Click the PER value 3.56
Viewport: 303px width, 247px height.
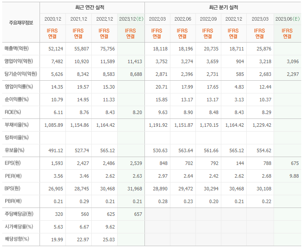(58, 176)
